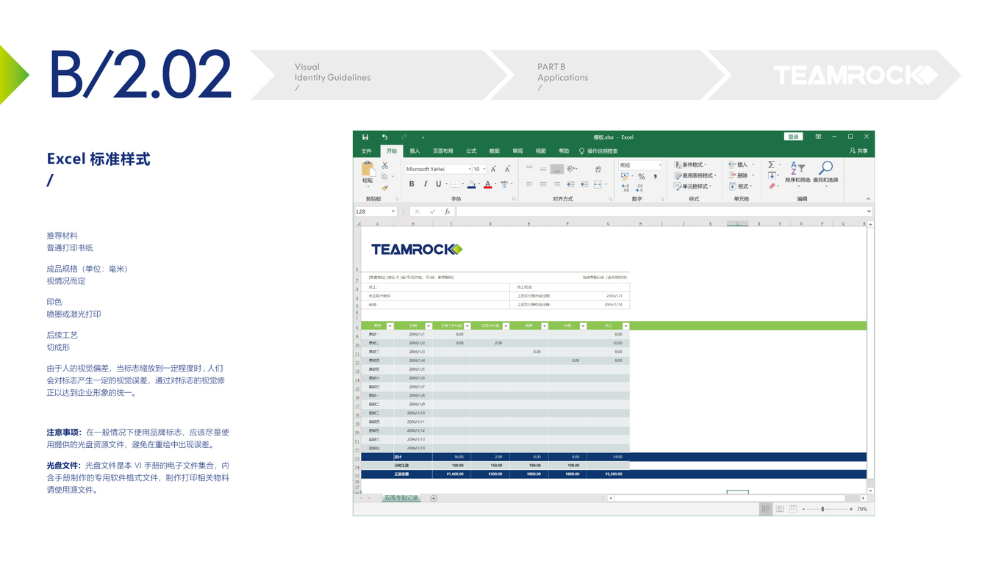The width and height of the screenshot is (1004, 564).
Task: Switch to the 审阅 ribbon tab
Action: [517, 151]
